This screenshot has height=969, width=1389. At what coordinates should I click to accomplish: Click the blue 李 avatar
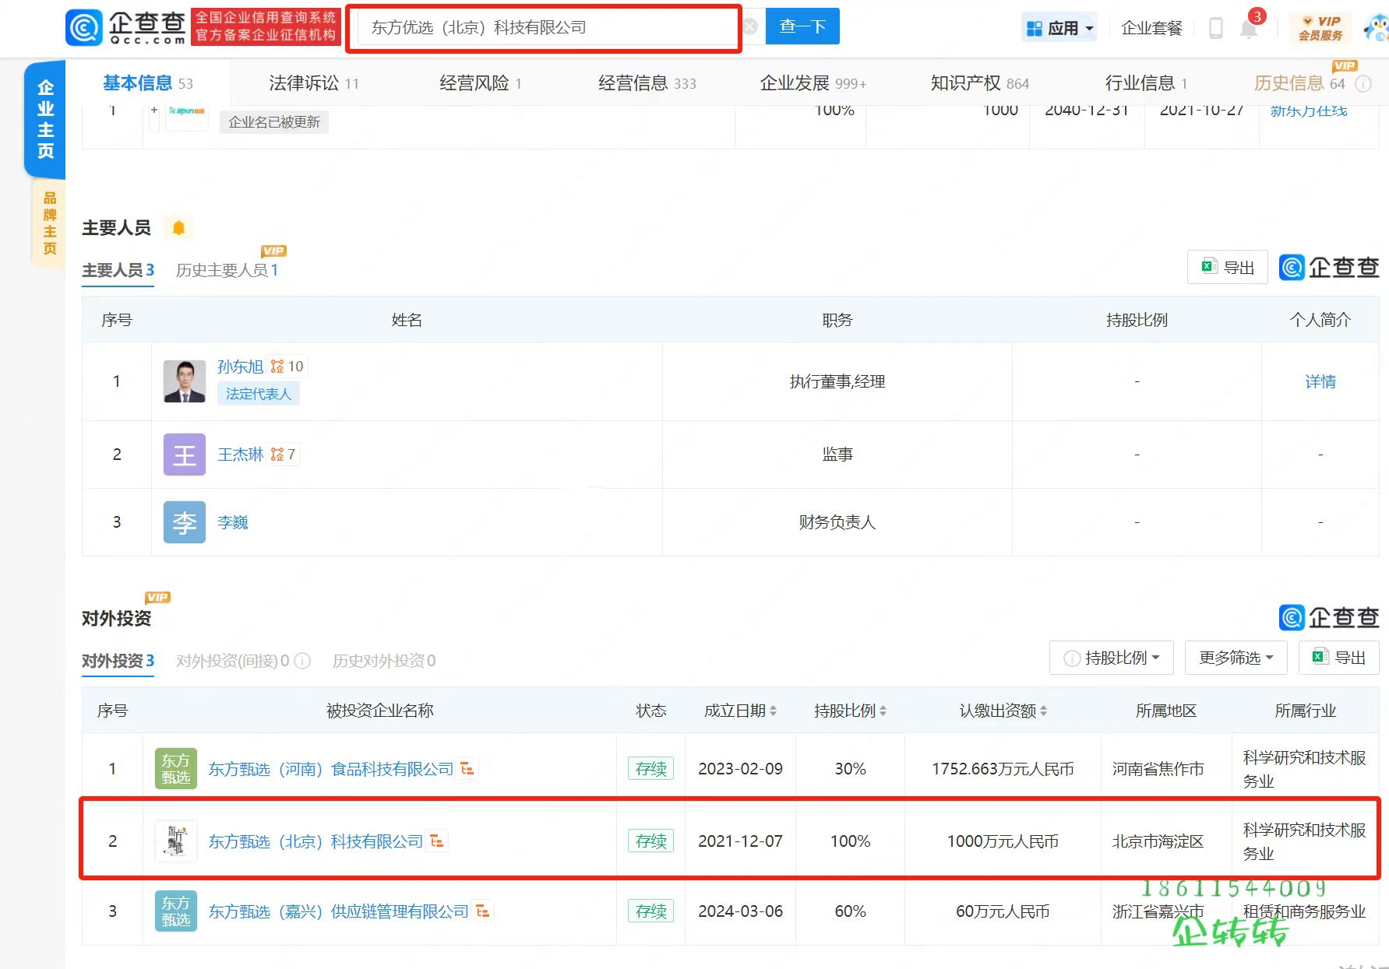[x=185, y=522]
